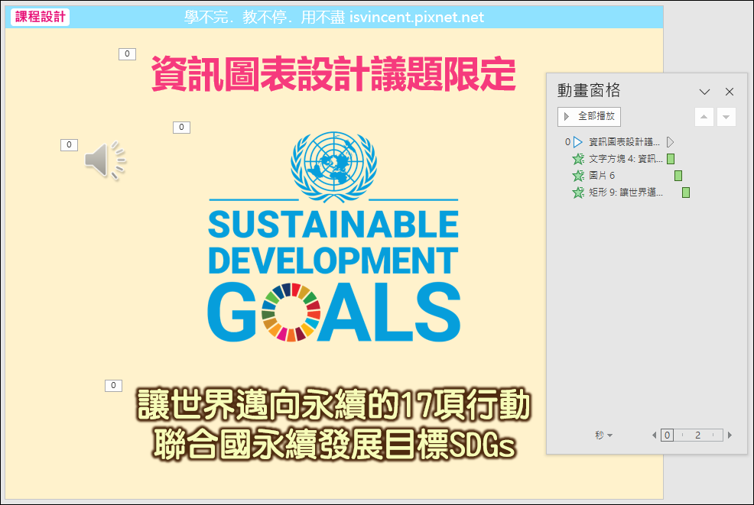Open animation pane options chevron

pyautogui.click(x=704, y=92)
